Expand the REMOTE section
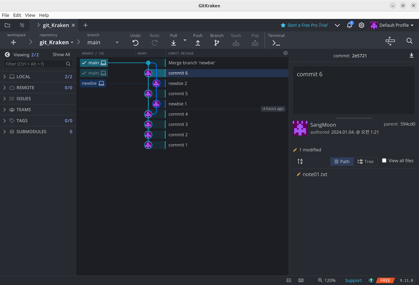Viewport: 419px width, 285px height. click(5, 88)
